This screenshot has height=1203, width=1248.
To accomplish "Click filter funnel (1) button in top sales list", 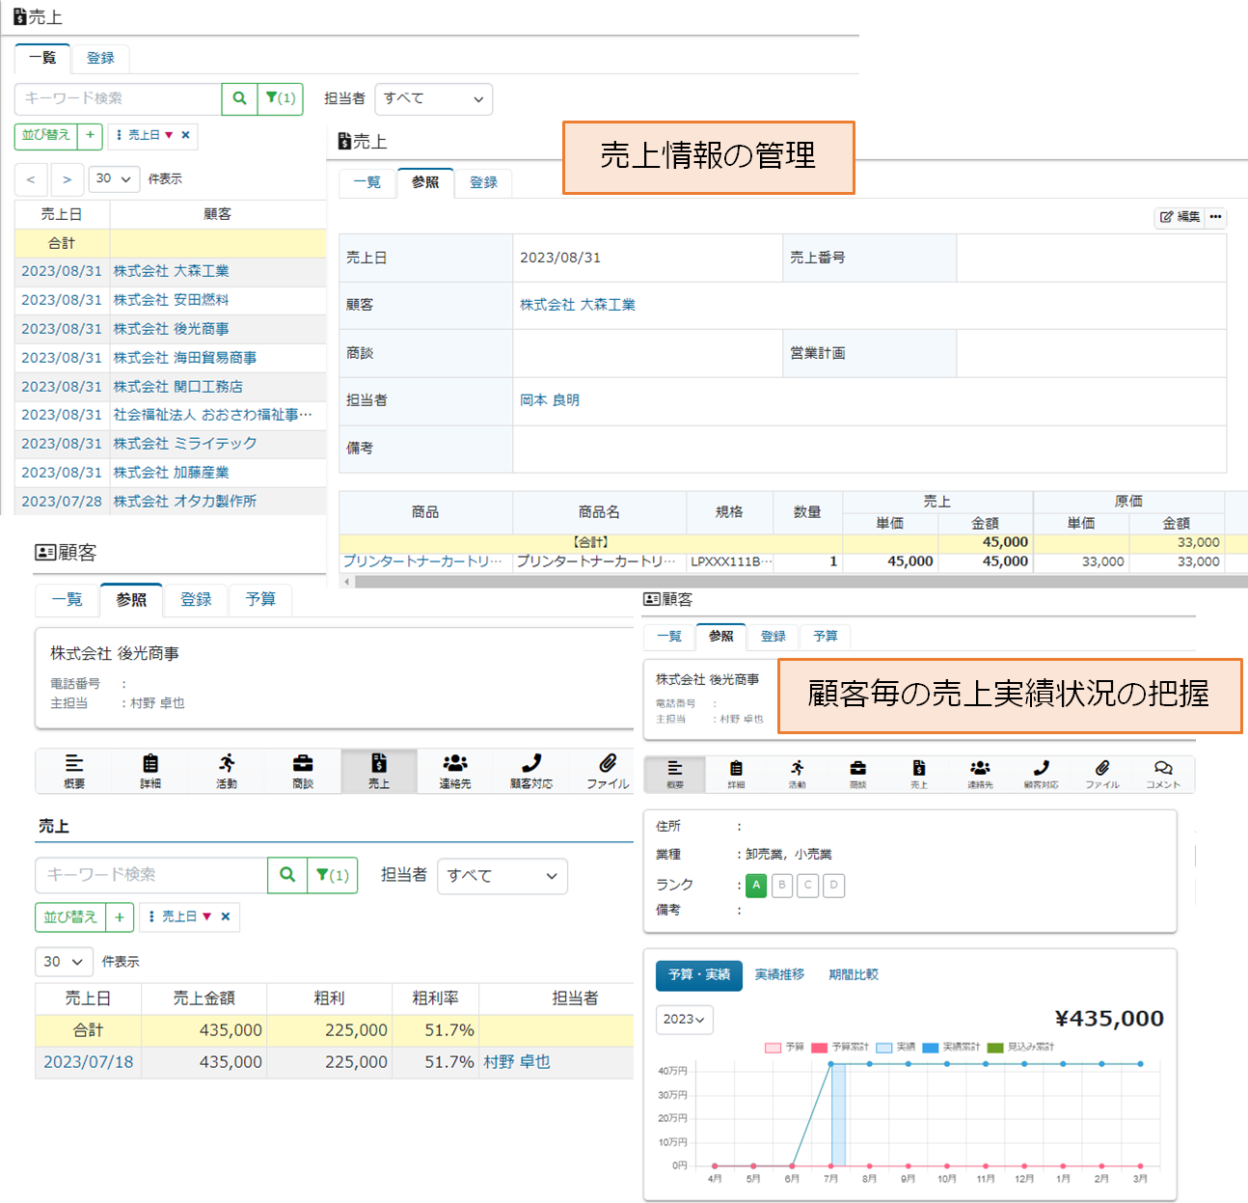I will (281, 98).
